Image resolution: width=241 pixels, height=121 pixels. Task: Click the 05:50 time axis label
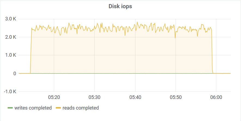176,97
